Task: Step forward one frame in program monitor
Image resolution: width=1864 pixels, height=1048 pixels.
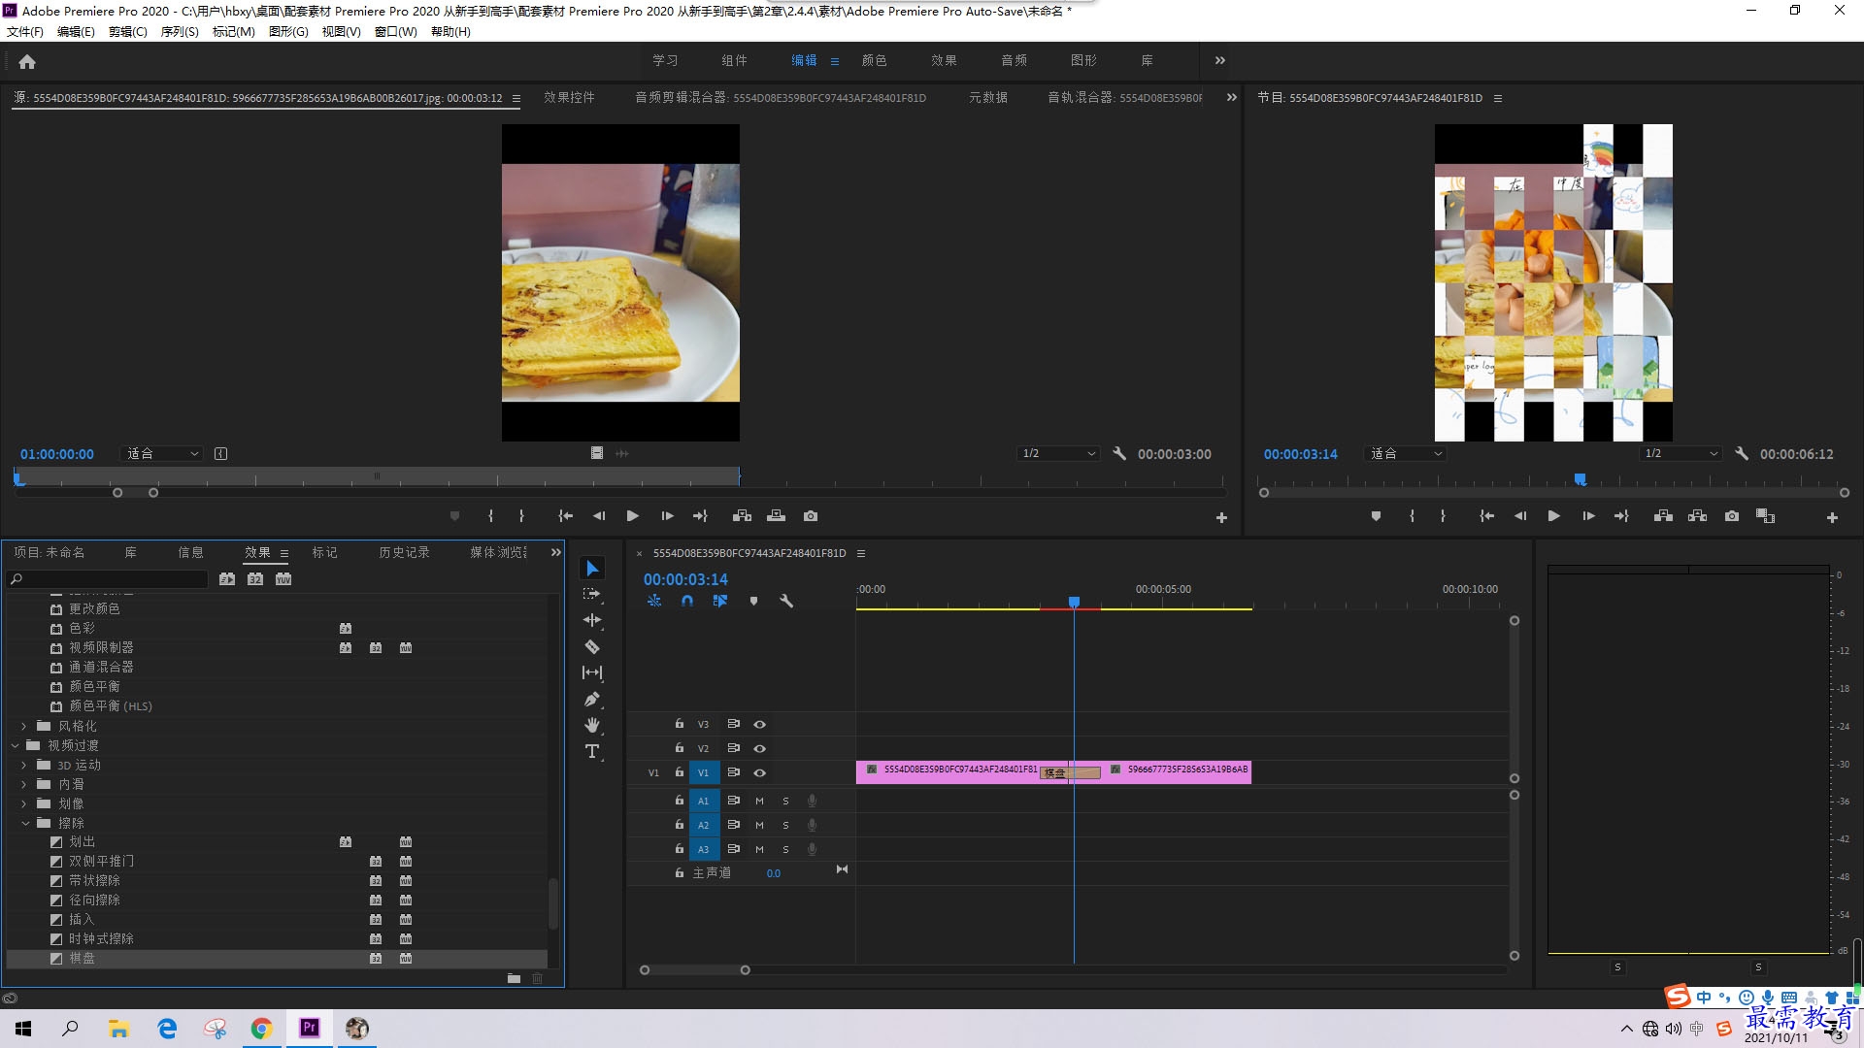Action: point(1588,516)
